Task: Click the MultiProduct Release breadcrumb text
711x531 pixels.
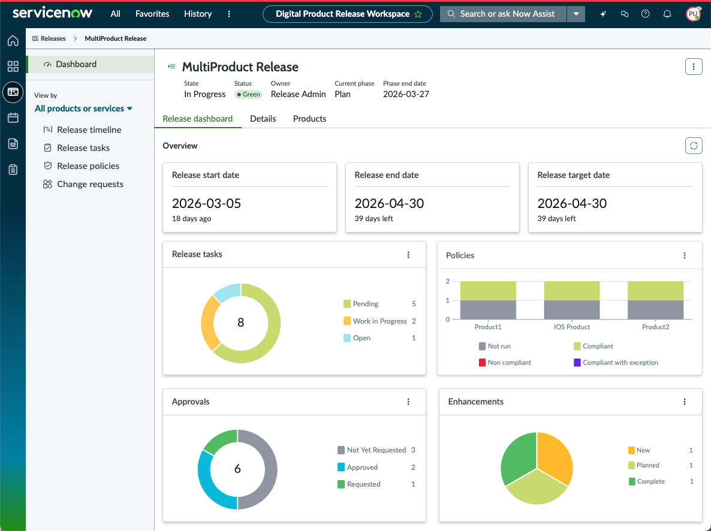Action: 116,38
